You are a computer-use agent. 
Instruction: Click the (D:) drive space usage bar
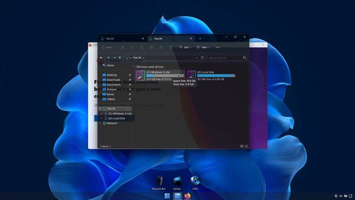coord(216,76)
